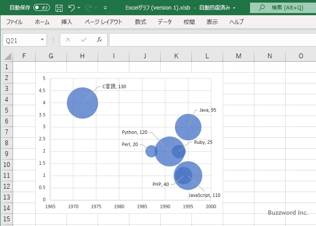This screenshot has height=226, width=316.
Task: Expand the Name Box dropdown arrow
Action: click(43, 40)
